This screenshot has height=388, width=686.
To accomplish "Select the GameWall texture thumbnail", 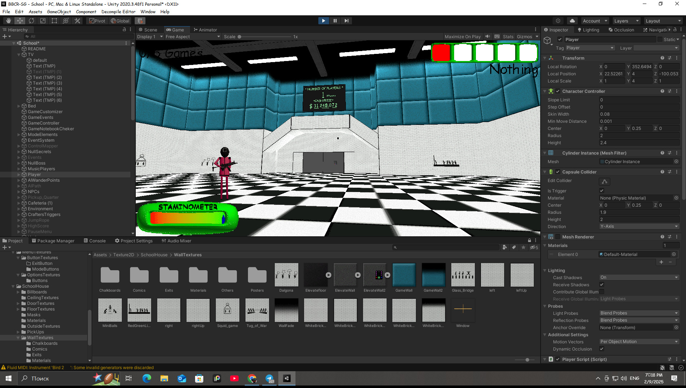I will [404, 275].
